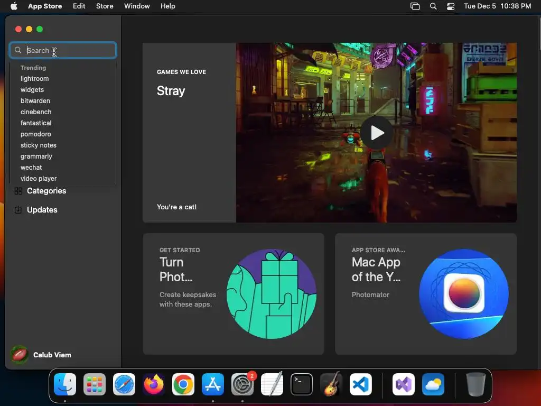
Task: Launch GarageBand from the Dock
Action: pos(331,384)
